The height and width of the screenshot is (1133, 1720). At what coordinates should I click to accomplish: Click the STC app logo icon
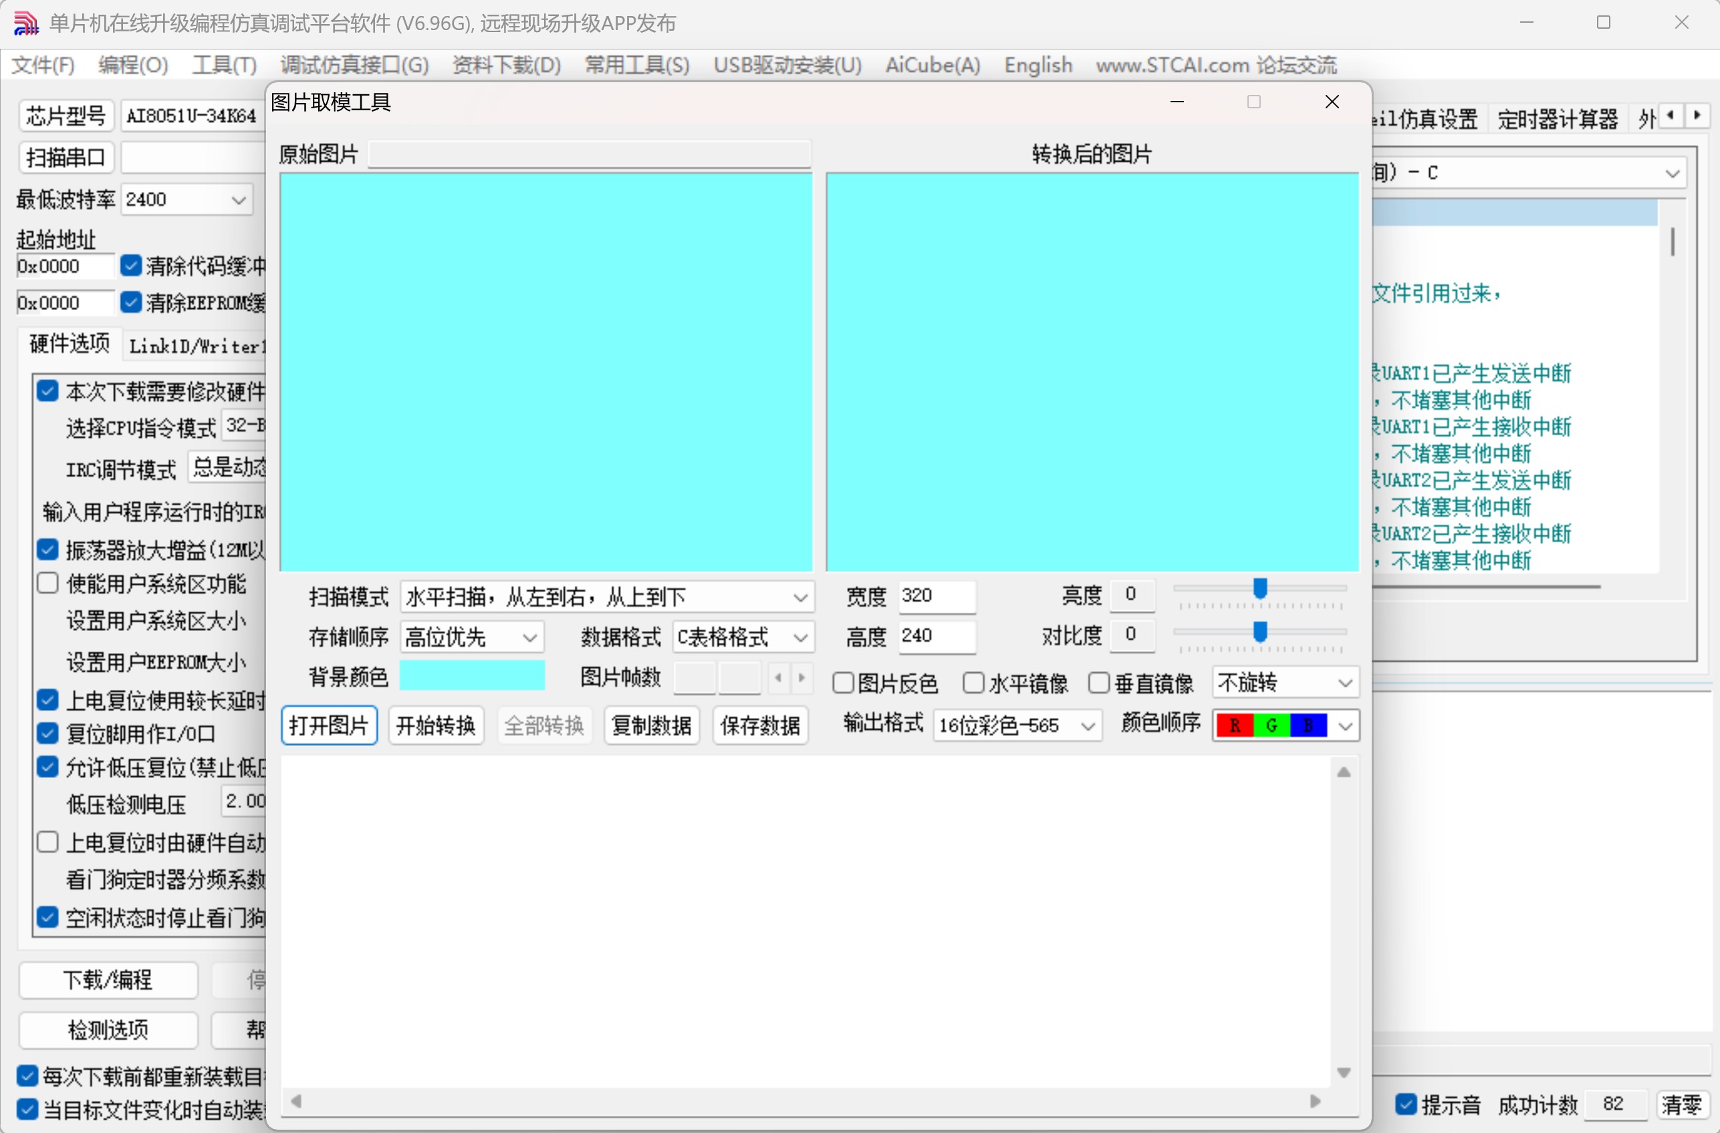click(25, 23)
